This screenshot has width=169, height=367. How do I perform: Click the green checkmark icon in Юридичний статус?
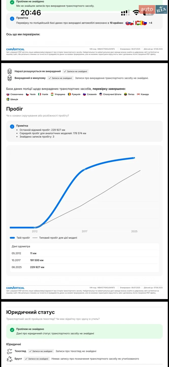[12, 330]
